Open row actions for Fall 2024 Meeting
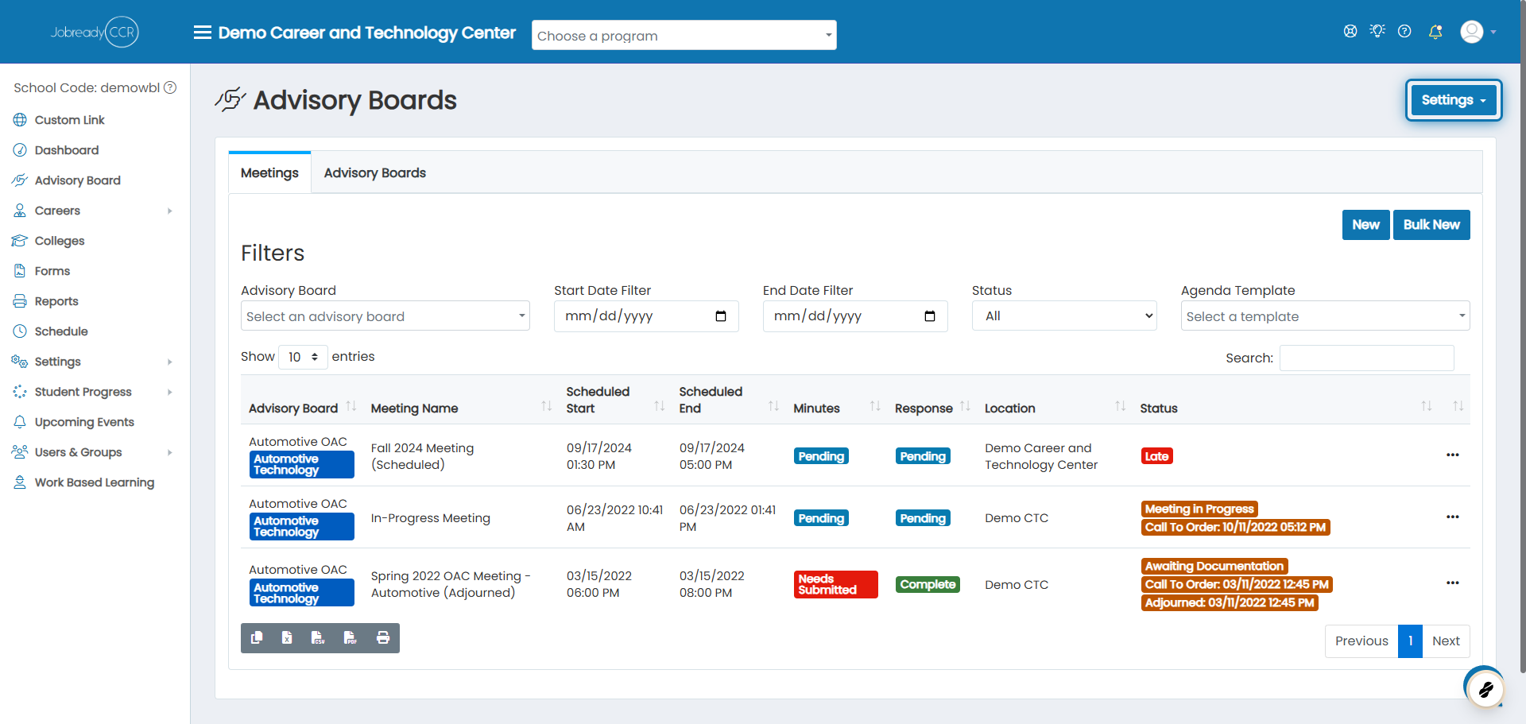This screenshot has height=724, width=1526. 1453,455
